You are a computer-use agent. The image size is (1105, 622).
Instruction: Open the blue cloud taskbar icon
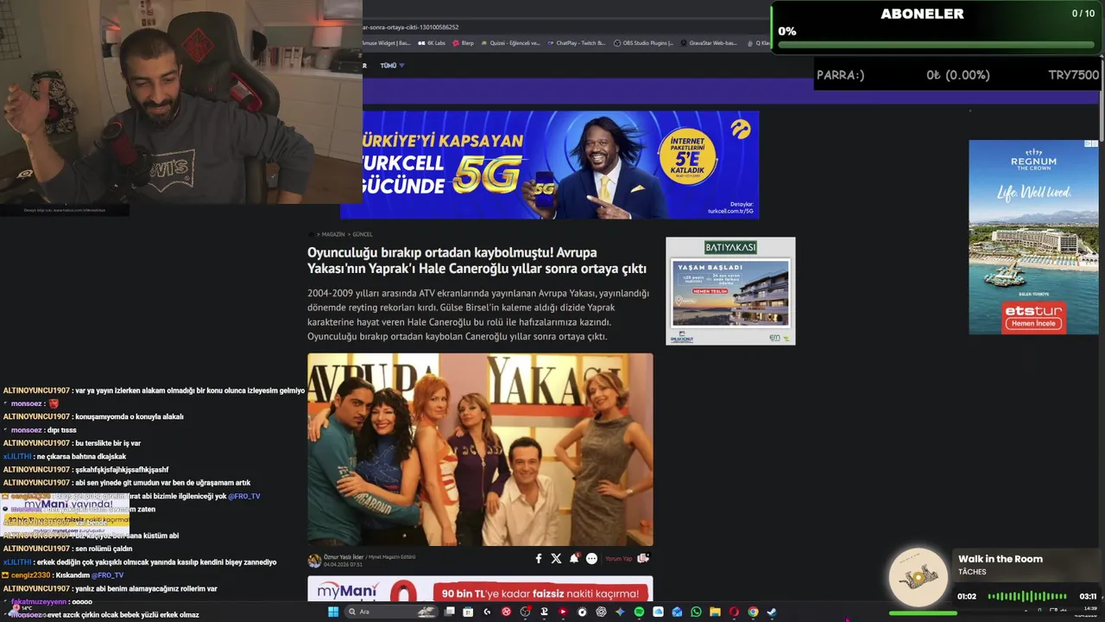pyautogui.click(x=658, y=612)
